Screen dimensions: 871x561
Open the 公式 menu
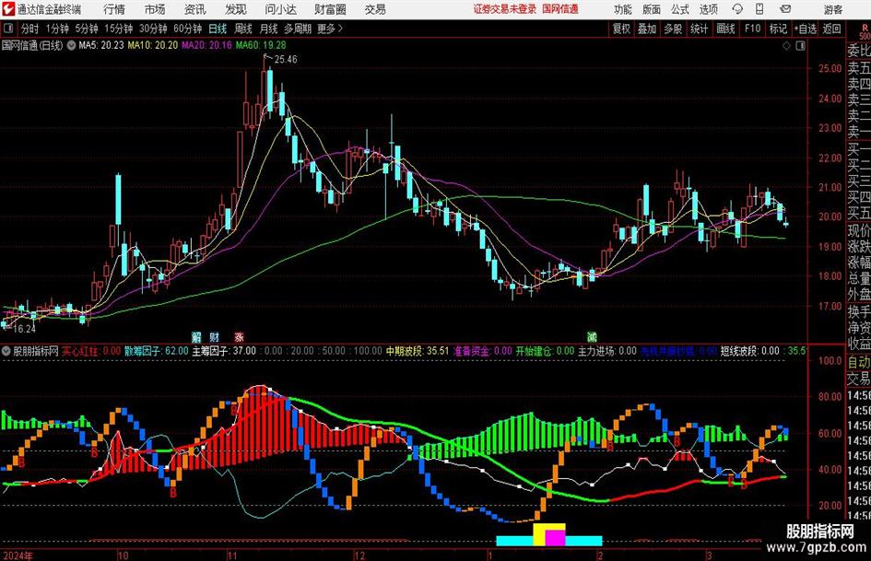pyautogui.click(x=680, y=9)
